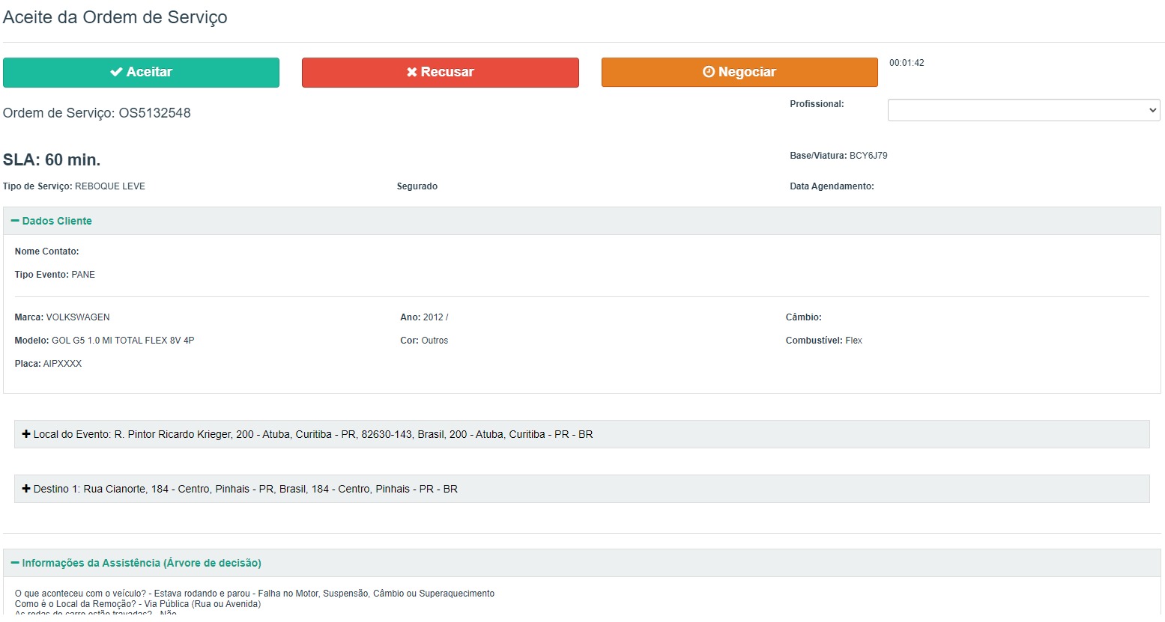1165x622 pixels.
Task: Open negotiation with the Negociar button
Action: [x=739, y=73]
